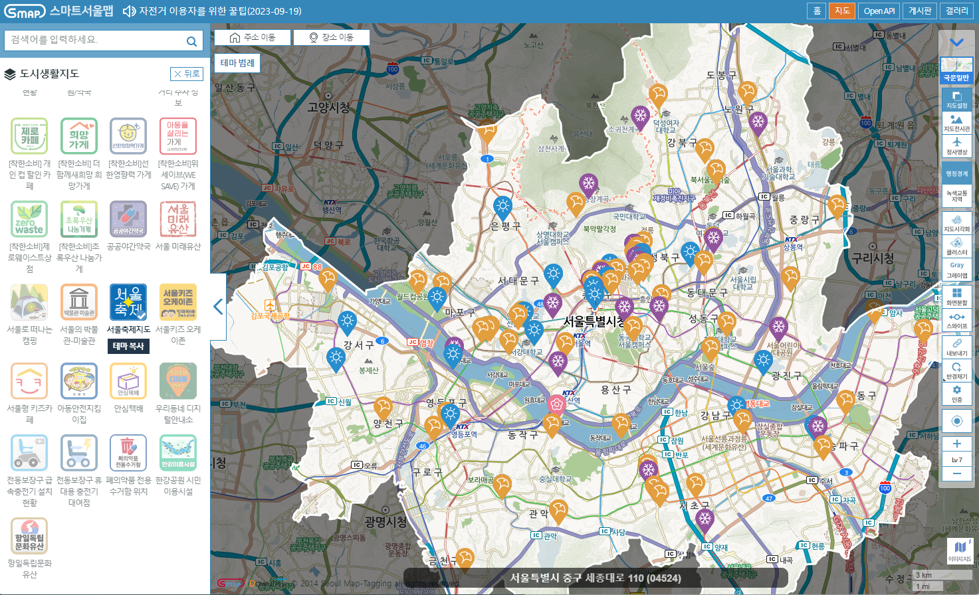
Task: Select the 서울키즈 오케이존 theme
Action: pos(178,302)
